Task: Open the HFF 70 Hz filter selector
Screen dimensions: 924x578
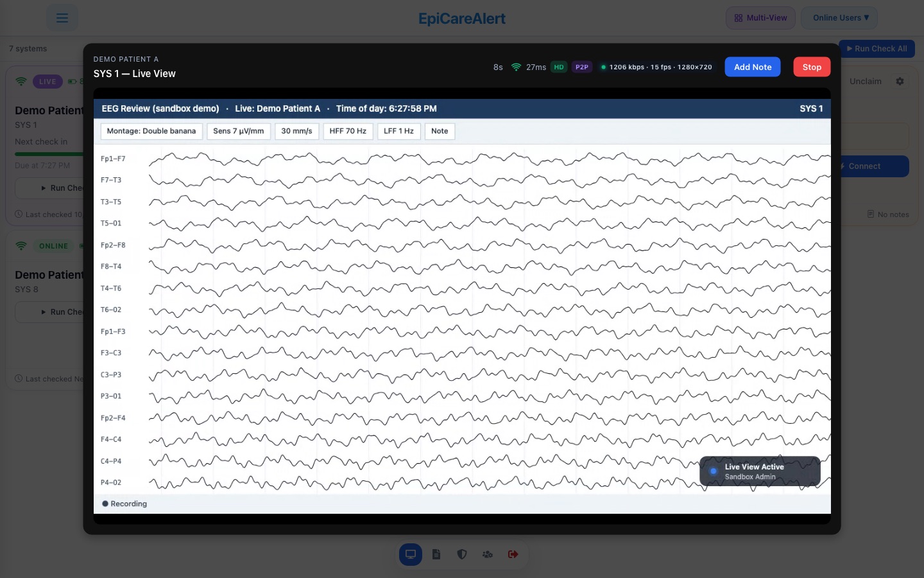Action: (348, 131)
